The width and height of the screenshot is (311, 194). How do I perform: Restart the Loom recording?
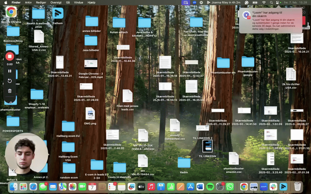pos(10,81)
